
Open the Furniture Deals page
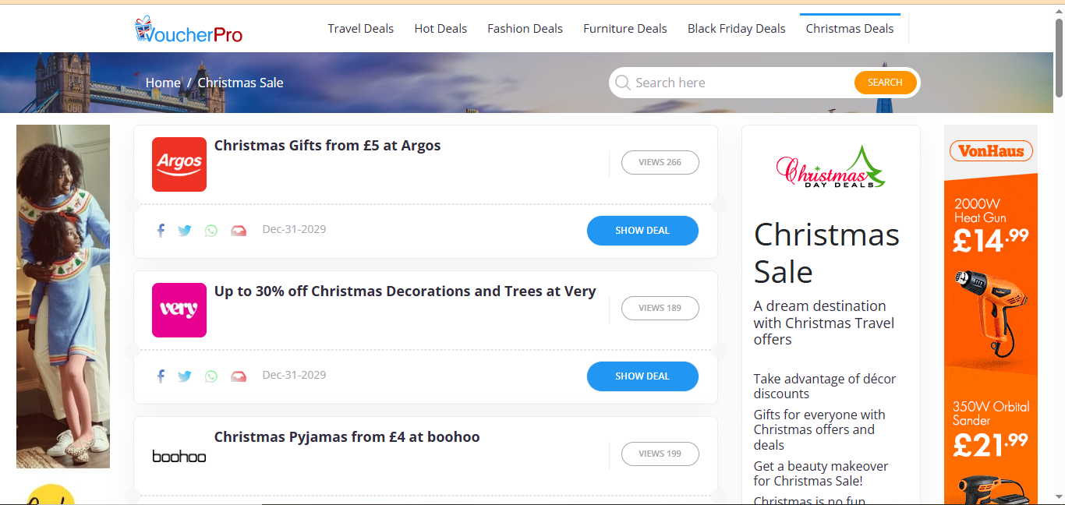(x=624, y=29)
